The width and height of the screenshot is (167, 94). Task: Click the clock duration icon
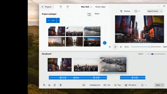(x=142, y=85)
